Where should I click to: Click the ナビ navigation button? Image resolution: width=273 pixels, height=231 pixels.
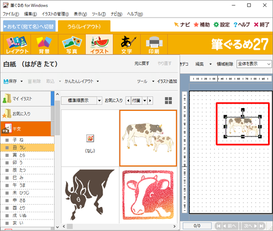[x=182, y=25]
